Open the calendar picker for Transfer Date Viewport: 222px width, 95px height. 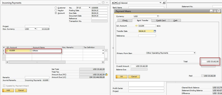coord(155,31)
